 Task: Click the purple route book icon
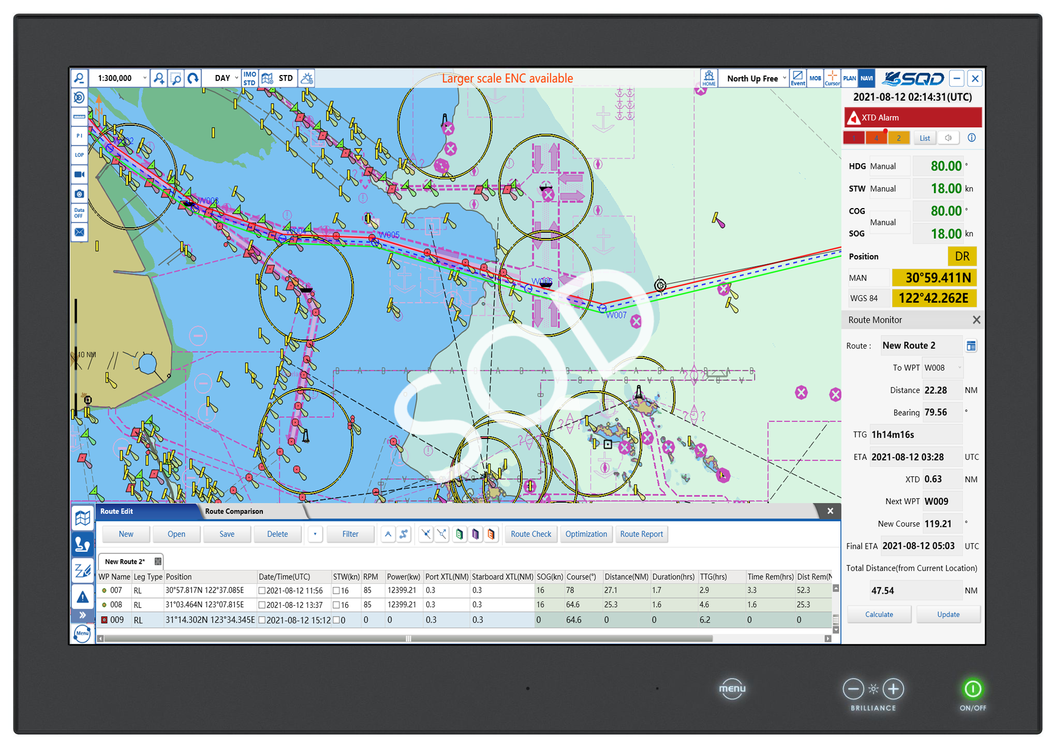pyautogui.click(x=476, y=534)
